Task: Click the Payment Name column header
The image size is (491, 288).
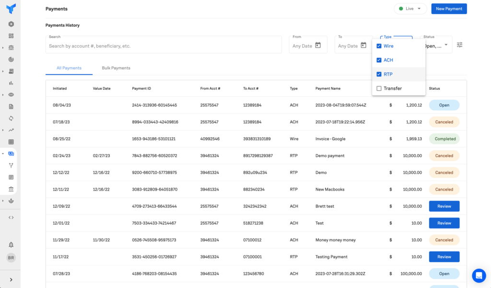Action: (328, 88)
